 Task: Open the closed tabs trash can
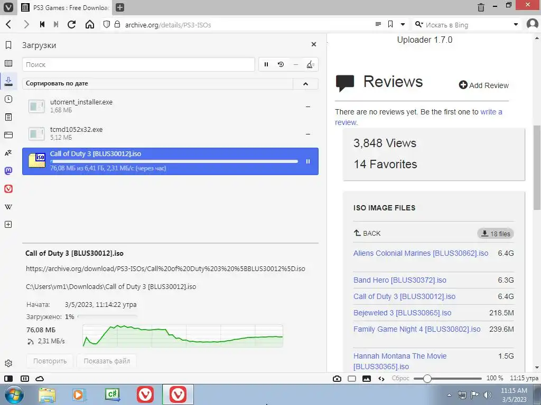[481, 7]
